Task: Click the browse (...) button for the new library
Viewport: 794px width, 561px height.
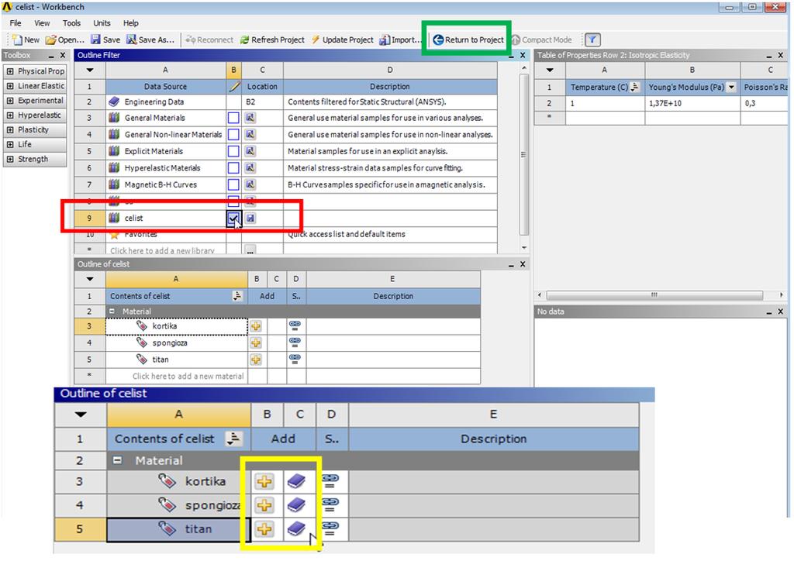Action: coord(250,250)
